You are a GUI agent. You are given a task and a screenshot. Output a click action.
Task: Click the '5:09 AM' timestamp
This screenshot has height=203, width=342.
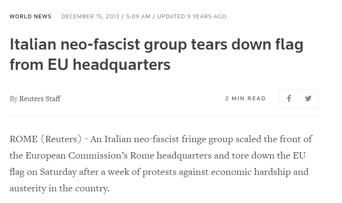[138, 17]
